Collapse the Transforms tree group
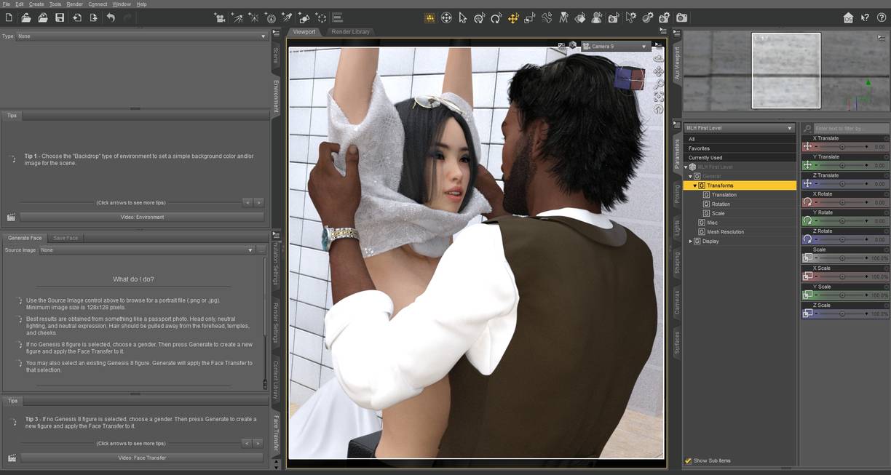This screenshot has height=475, width=891. pos(695,185)
